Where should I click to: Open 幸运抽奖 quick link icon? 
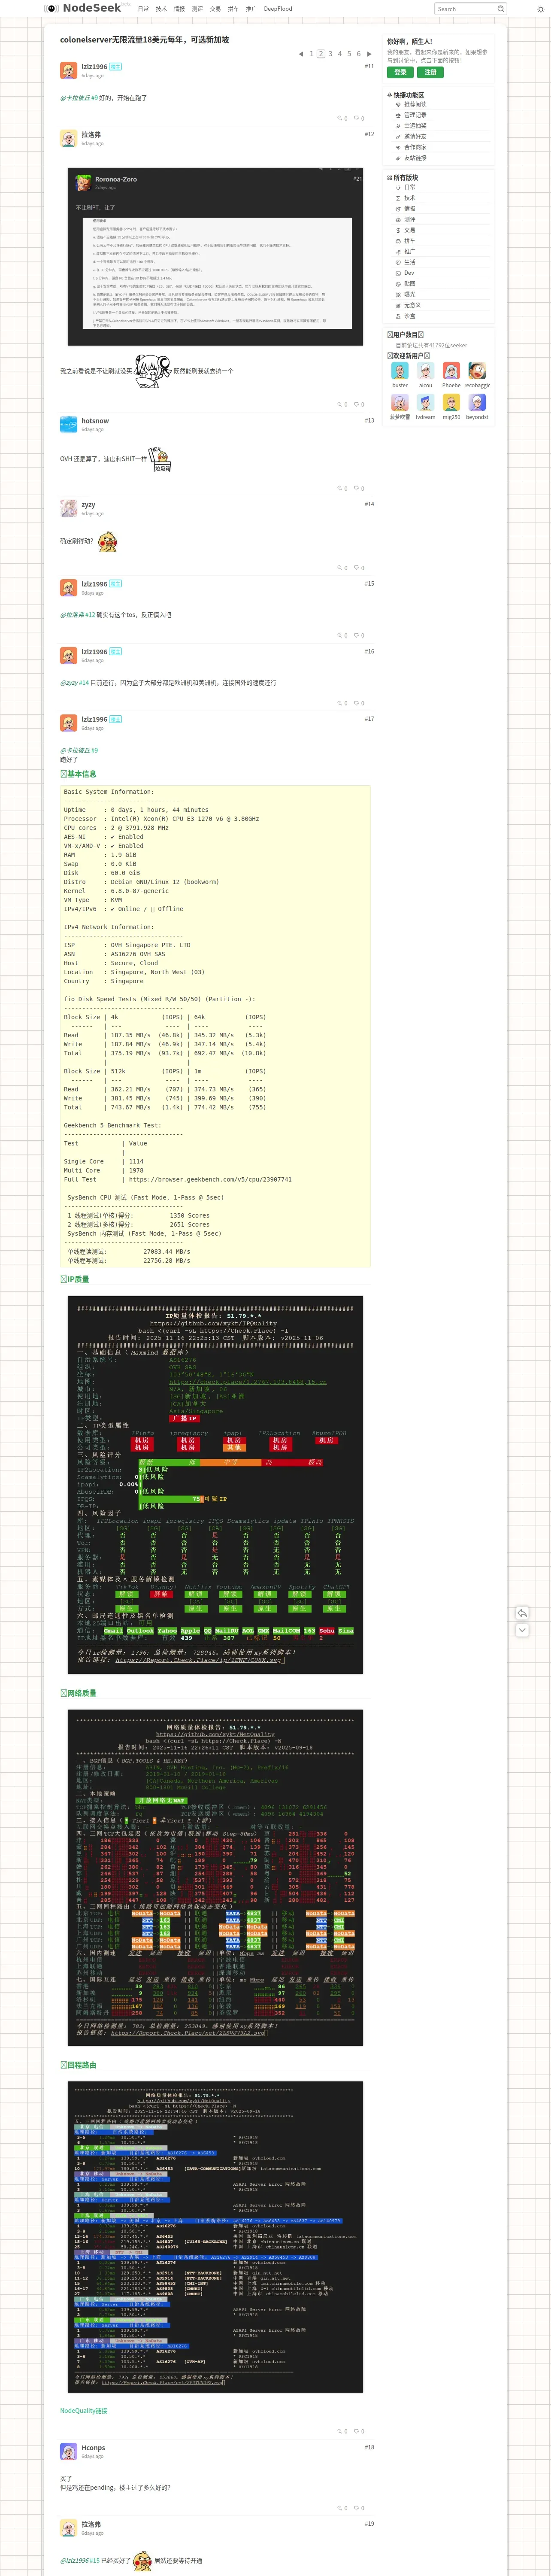click(398, 126)
